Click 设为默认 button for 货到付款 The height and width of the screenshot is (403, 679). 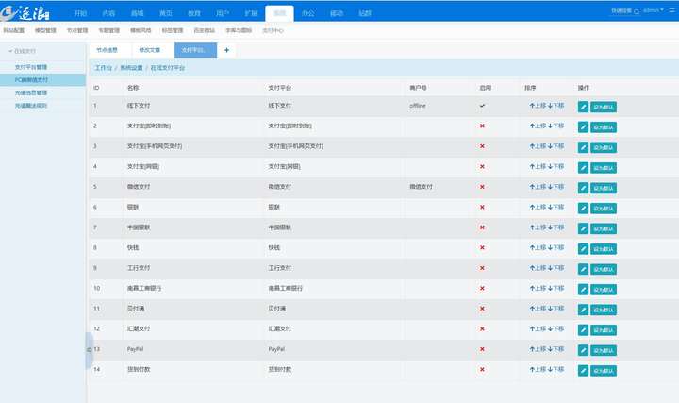604,371
